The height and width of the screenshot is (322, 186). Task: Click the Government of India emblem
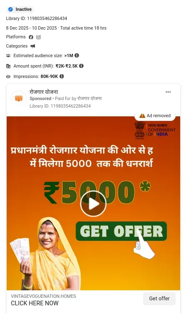click(x=140, y=130)
